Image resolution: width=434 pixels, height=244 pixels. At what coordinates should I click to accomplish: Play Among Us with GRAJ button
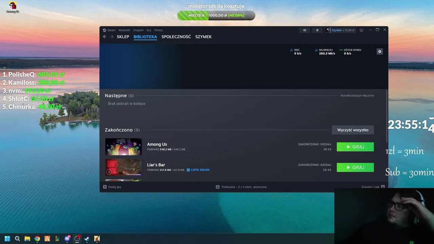click(355, 147)
